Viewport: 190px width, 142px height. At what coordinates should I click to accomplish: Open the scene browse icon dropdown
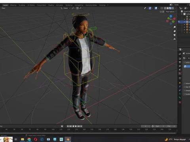pyautogui.click(x=171, y=5)
